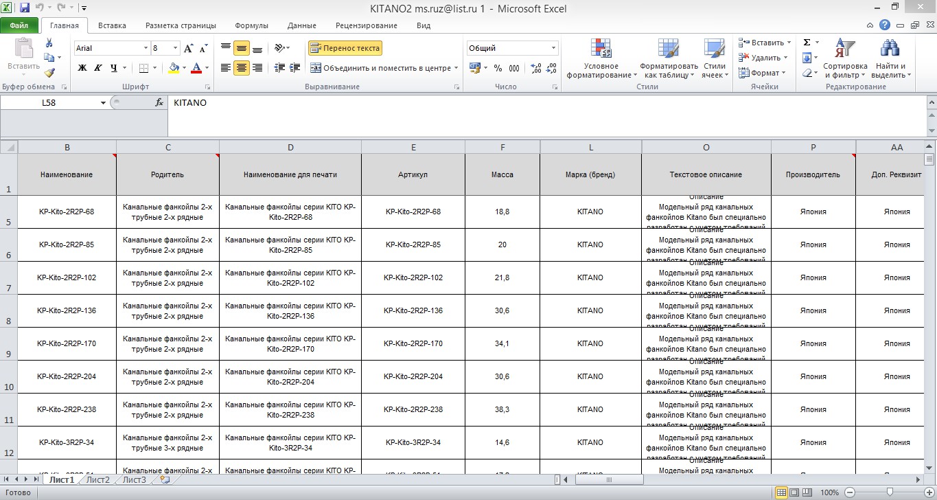Click the Удалить cells button
Screen dimensions: 937x500
point(763,58)
